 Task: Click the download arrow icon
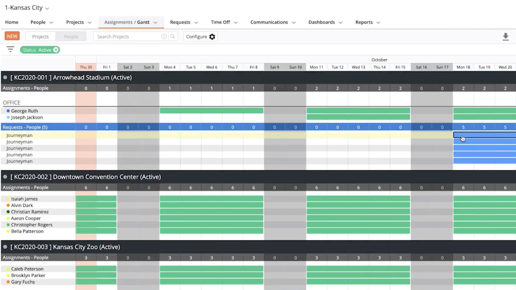(506, 37)
